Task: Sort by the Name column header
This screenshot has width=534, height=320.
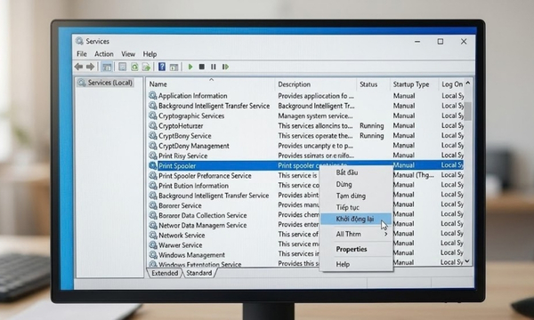Action: click(211, 84)
